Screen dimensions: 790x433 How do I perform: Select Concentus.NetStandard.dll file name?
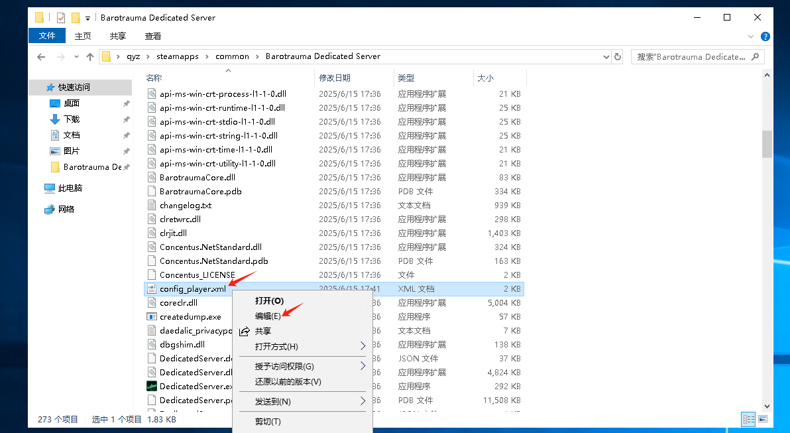tap(211, 247)
